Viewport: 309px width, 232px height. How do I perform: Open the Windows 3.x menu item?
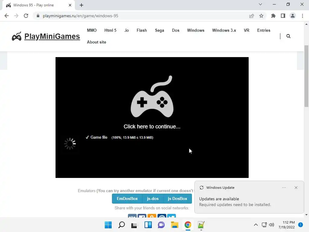[224, 31]
